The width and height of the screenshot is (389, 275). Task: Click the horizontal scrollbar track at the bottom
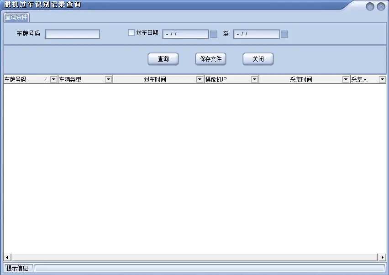pyautogui.click(x=194, y=257)
